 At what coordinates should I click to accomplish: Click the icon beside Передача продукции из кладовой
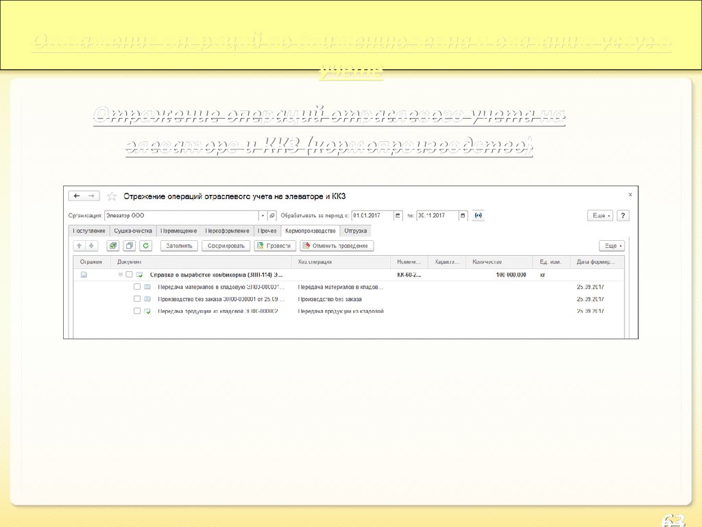(147, 311)
